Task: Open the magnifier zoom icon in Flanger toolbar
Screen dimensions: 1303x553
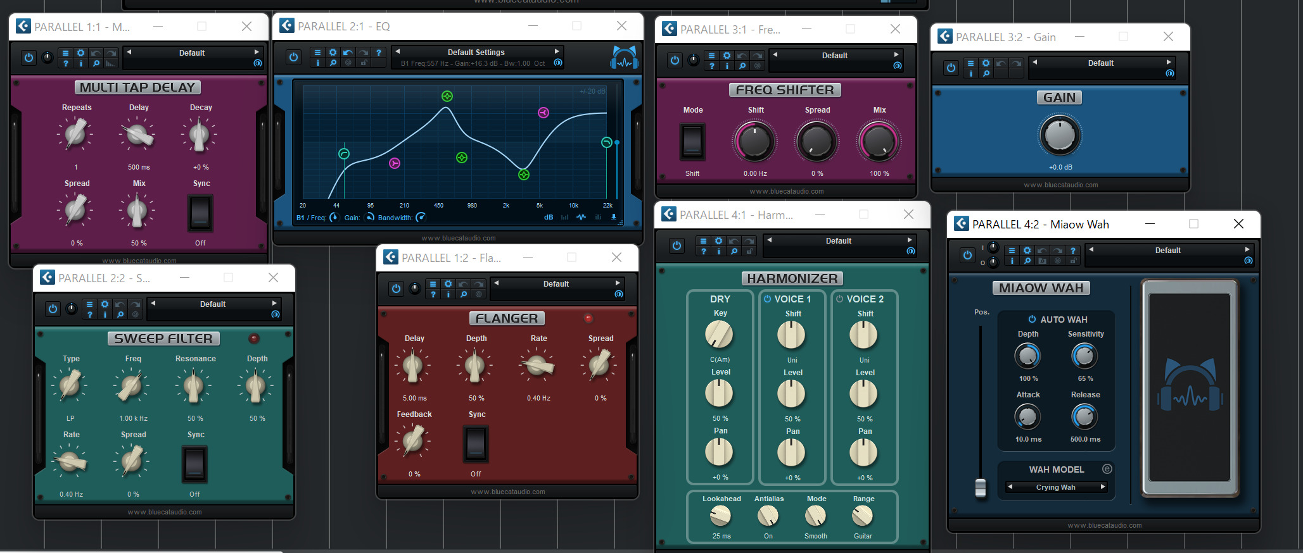Action: pyautogui.click(x=464, y=294)
